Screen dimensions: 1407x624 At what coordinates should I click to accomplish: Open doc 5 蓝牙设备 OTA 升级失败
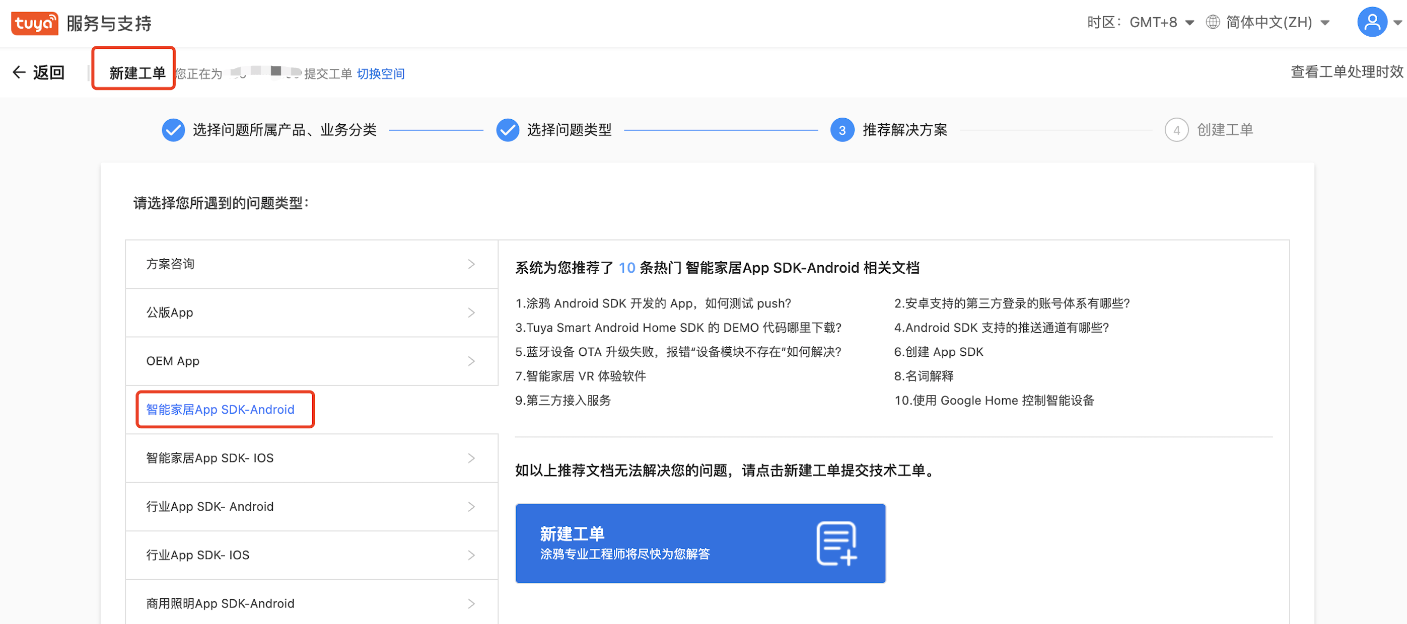678,352
